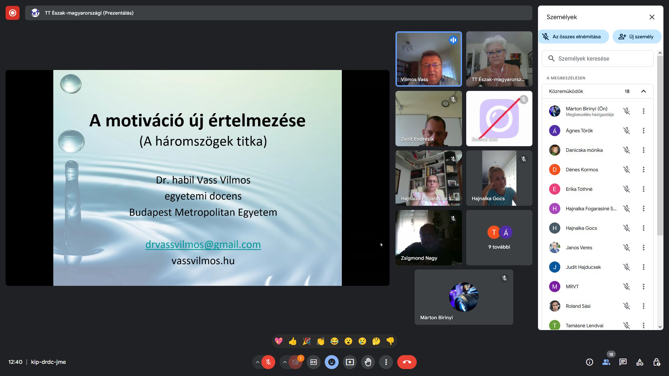669x376 pixels.
Task: Open host controls lock icon
Action: (656, 362)
